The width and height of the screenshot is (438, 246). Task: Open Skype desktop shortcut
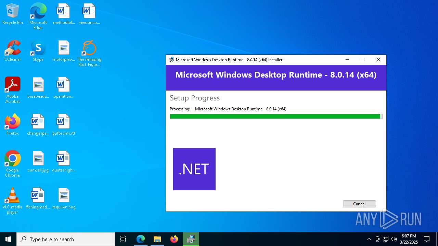coord(38,51)
